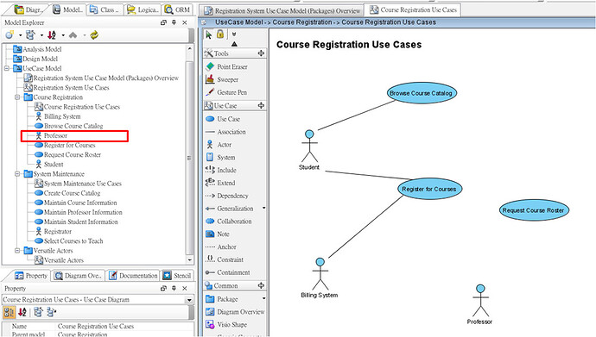Viewport: 596px width, 337px height.
Task: Switch to the Diagr.. navigator tab
Action: [29, 9]
